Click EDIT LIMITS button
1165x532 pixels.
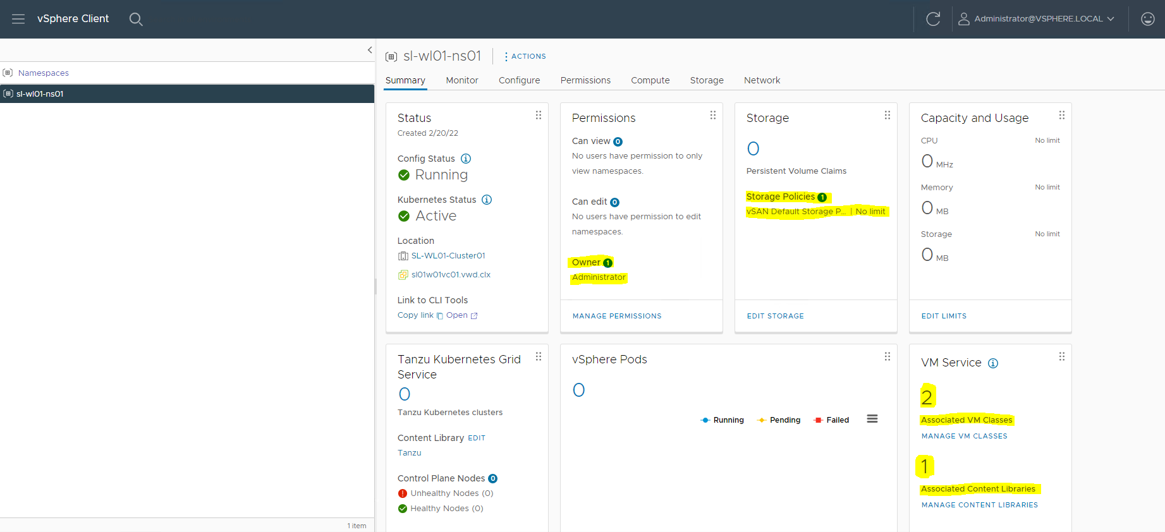click(x=944, y=316)
